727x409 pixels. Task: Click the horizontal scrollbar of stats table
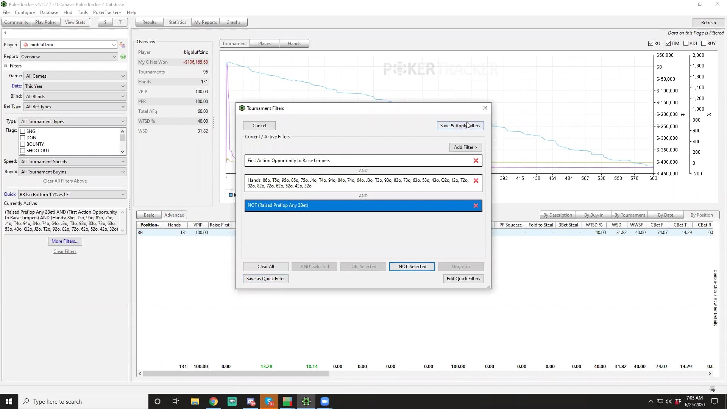[x=236, y=374]
